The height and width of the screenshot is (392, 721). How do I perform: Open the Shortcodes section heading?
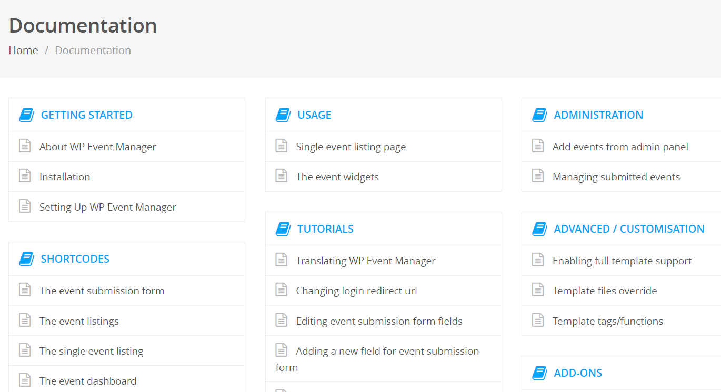click(x=75, y=259)
